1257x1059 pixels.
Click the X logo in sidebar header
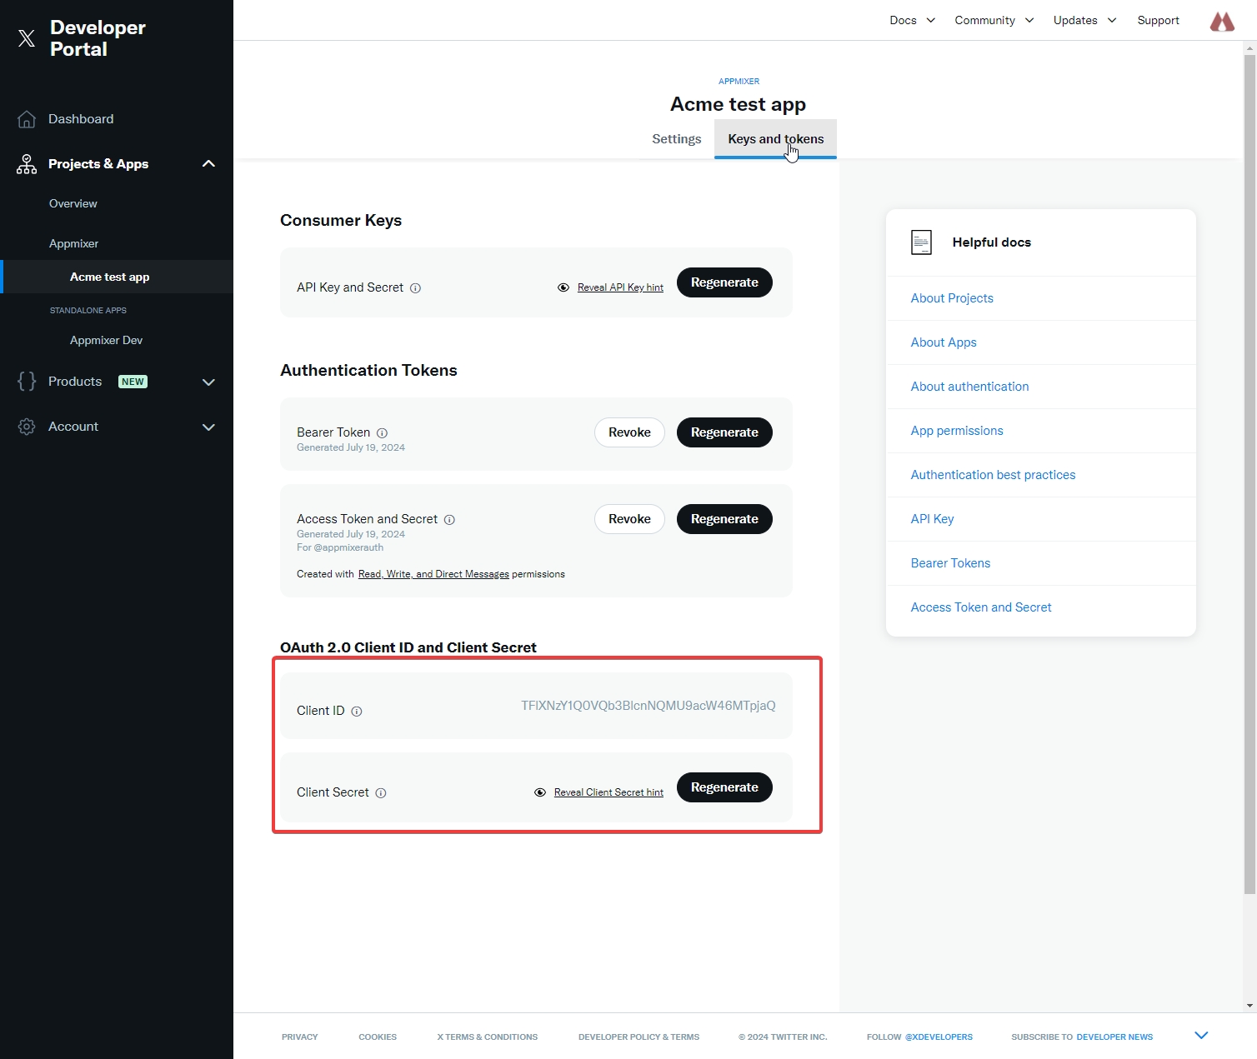click(27, 38)
